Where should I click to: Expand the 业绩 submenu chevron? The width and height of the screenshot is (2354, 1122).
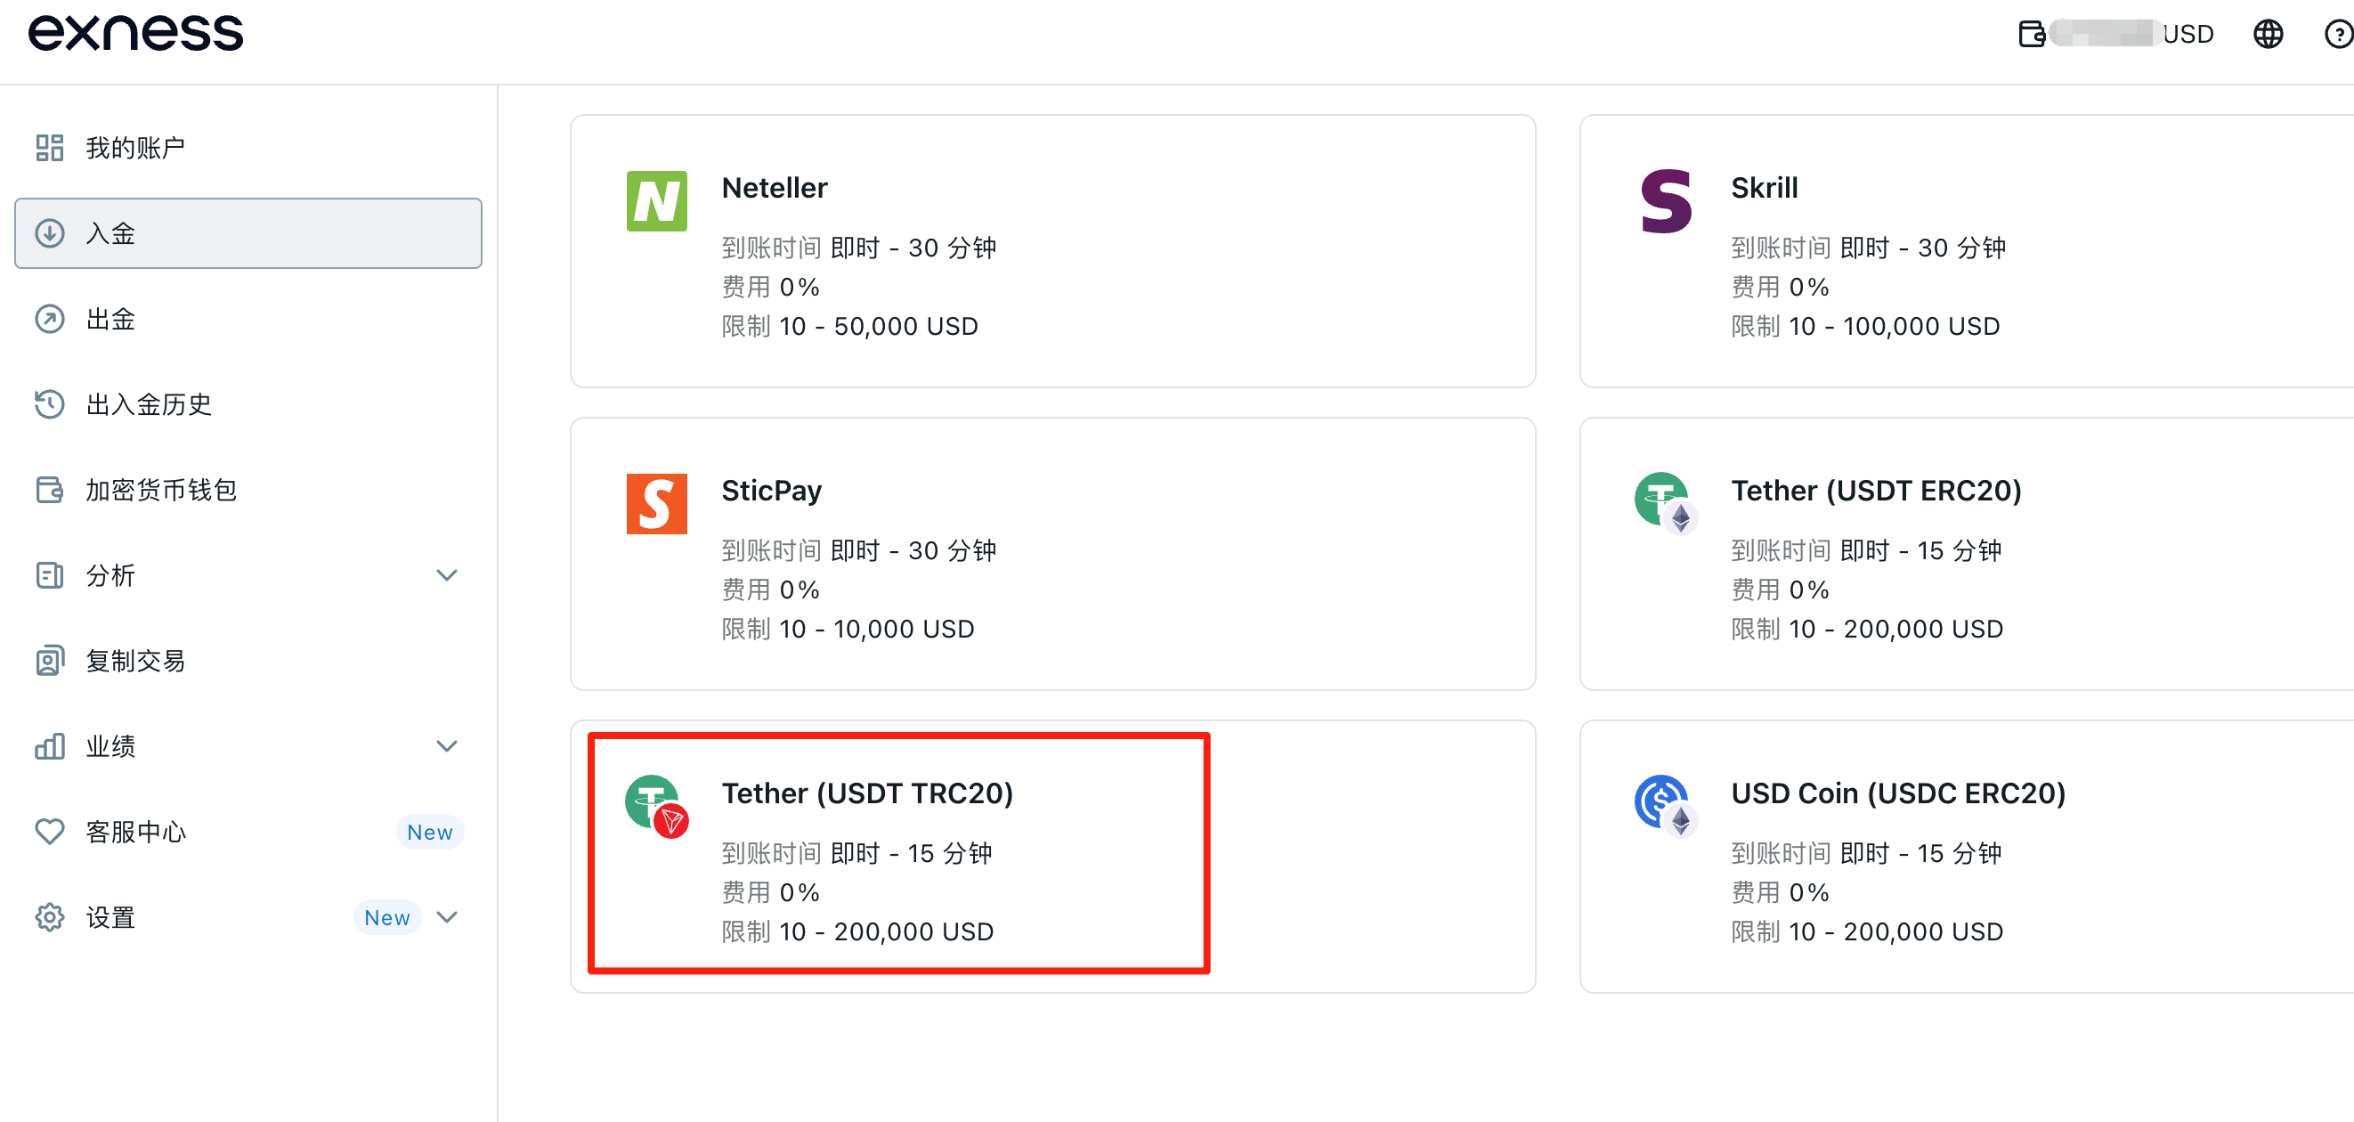pyautogui.click(x=447, y=745)
